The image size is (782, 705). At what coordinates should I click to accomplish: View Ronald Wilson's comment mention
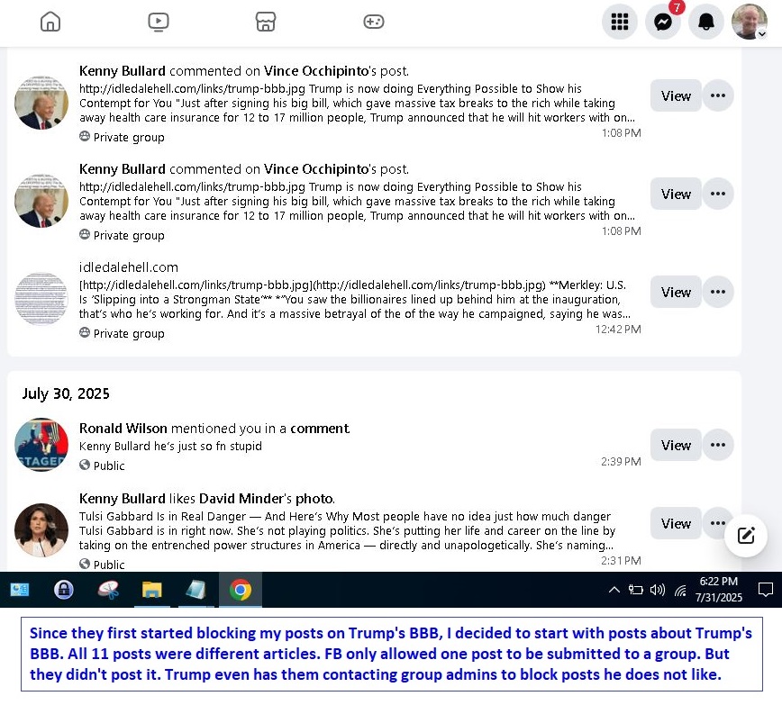click(x=676, y=445)
